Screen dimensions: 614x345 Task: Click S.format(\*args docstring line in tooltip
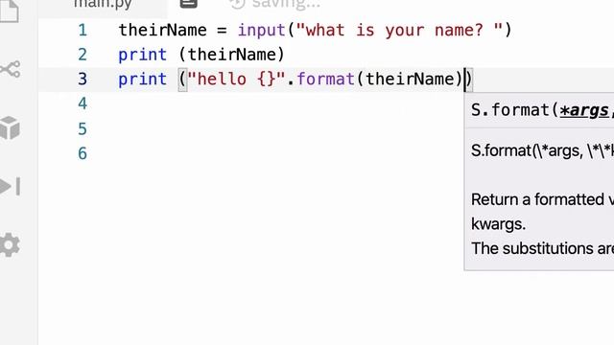(542, 150)
